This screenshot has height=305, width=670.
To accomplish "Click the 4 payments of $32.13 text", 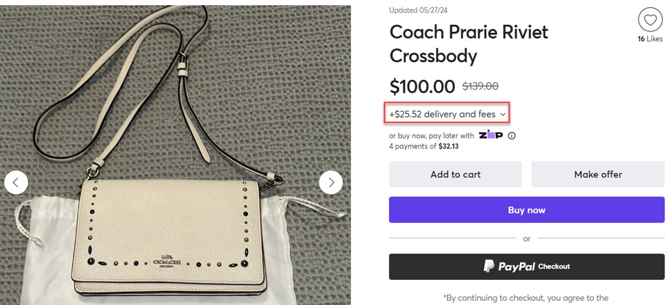I will pos(424,146).
